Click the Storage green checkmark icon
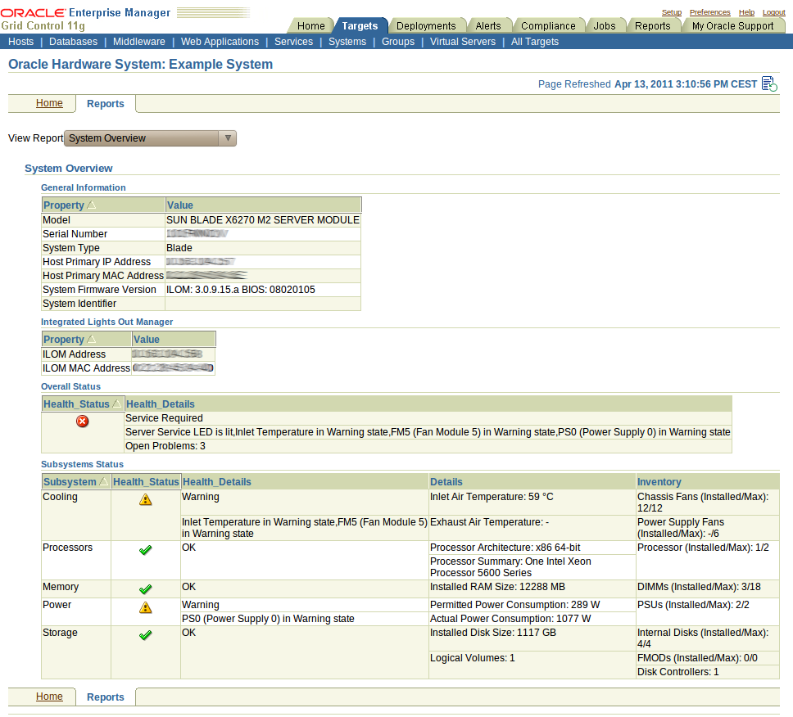793x717 pixels. (x=146, y=635)
